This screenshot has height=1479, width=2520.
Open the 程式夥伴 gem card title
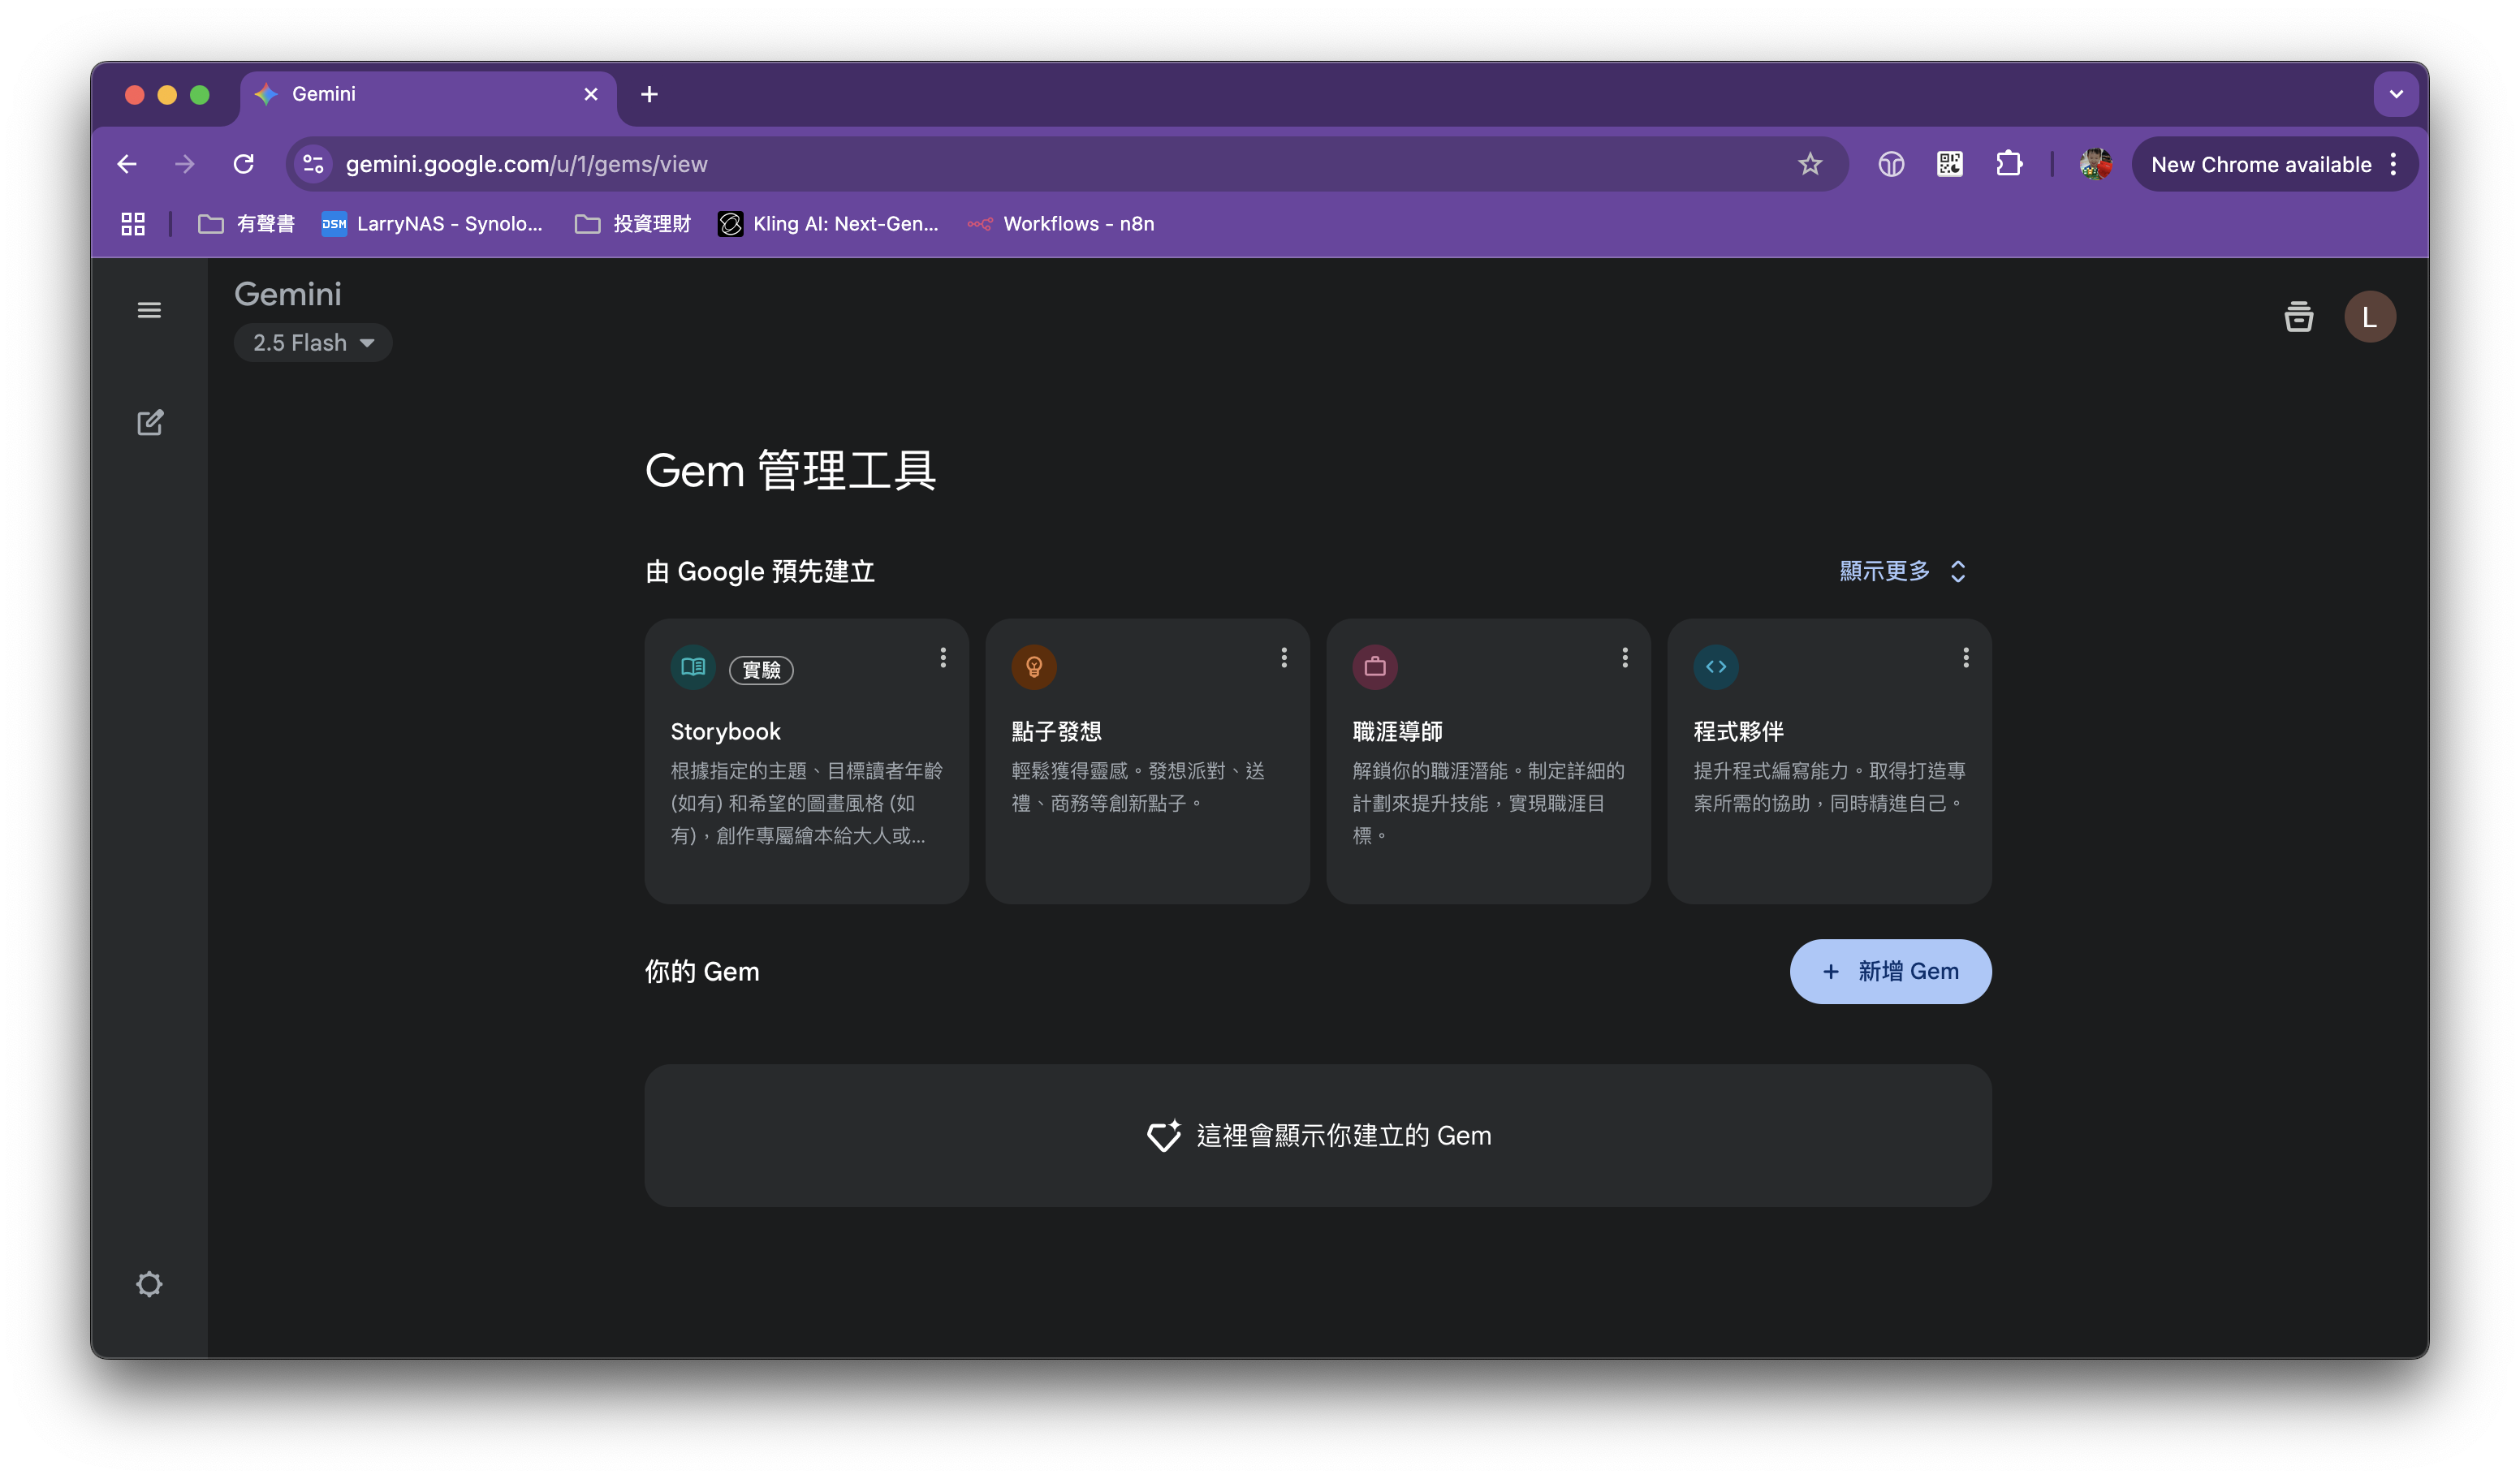click(1738, 732)
